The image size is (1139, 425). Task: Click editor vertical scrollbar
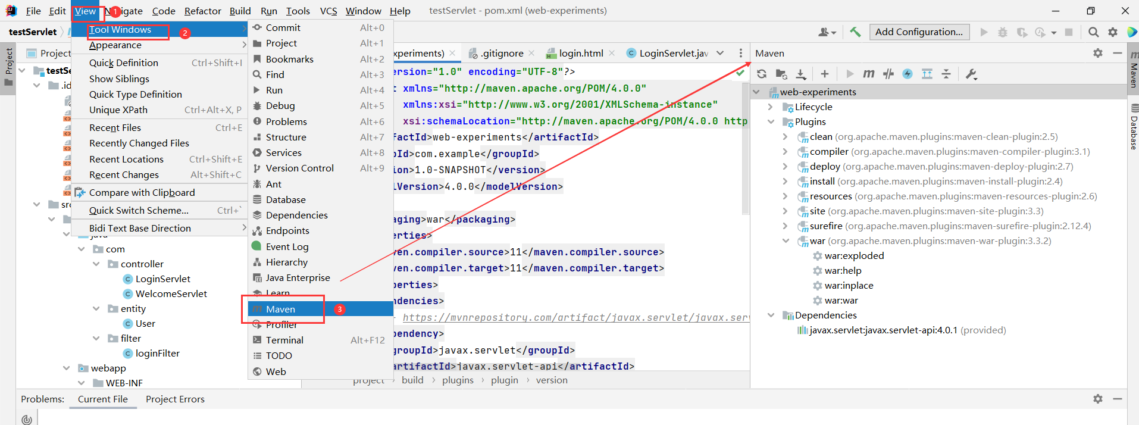(x=746, y=149)
